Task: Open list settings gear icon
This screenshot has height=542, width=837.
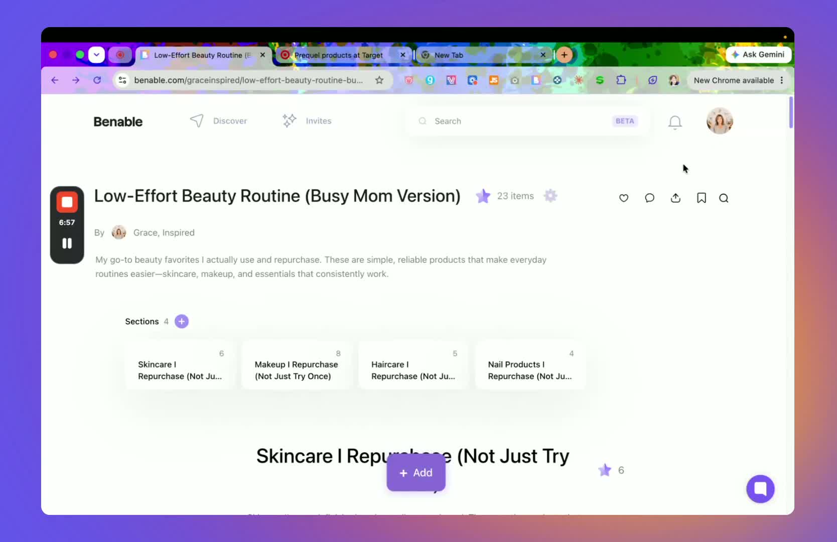Action: (x=550, y=196)
